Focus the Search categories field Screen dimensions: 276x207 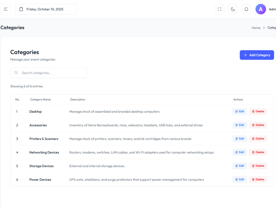49,73
